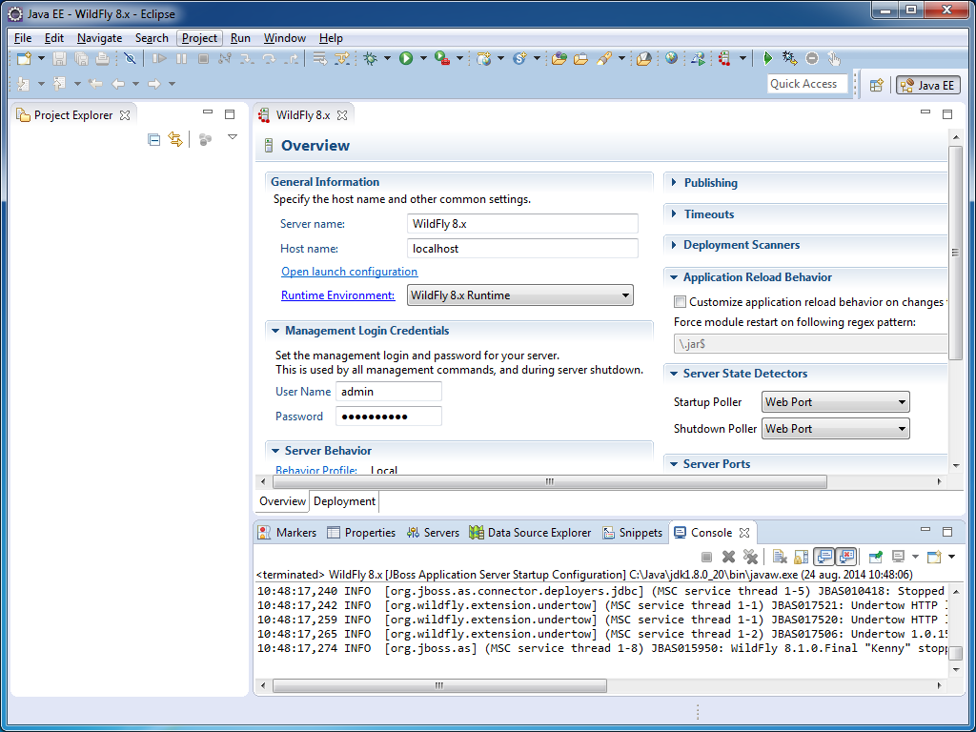Click the Runtime Environment link
Screen dimensions: 976x732
pos(338,295)
